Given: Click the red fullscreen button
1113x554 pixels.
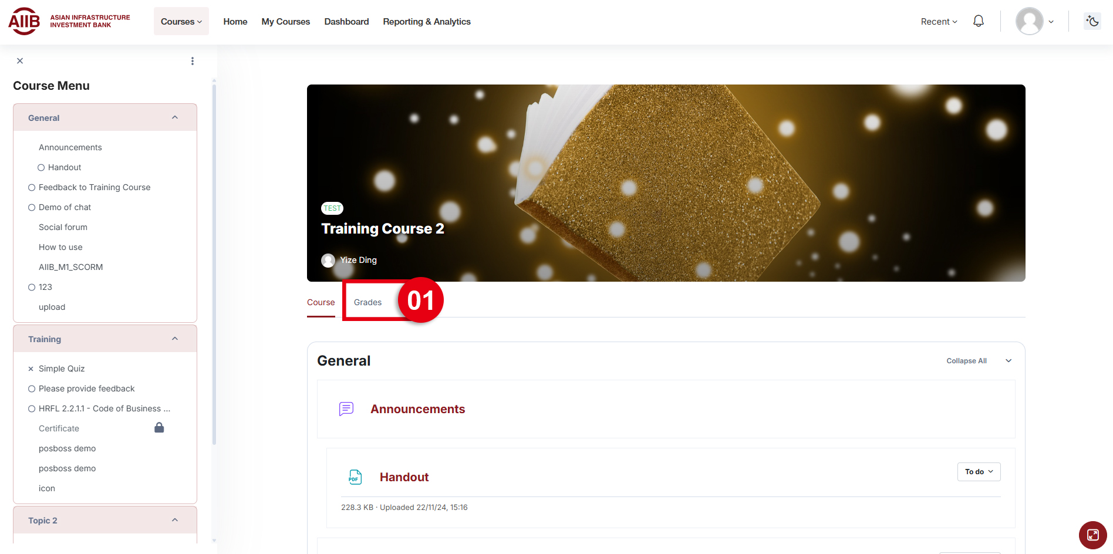Looking at the screenshot, I should 1093,535.
